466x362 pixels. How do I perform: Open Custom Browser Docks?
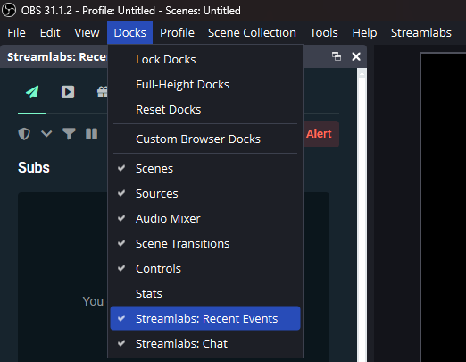click(205, 139)
